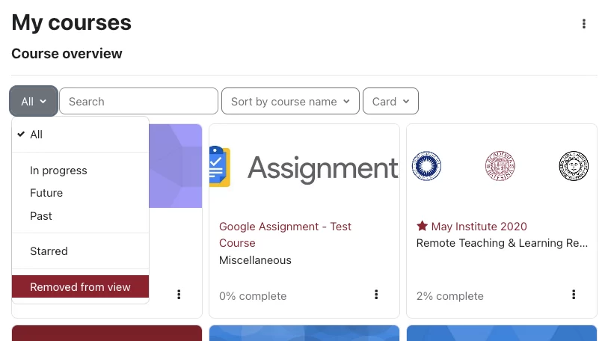Click the red Amherst seal logo

point(500,166)
